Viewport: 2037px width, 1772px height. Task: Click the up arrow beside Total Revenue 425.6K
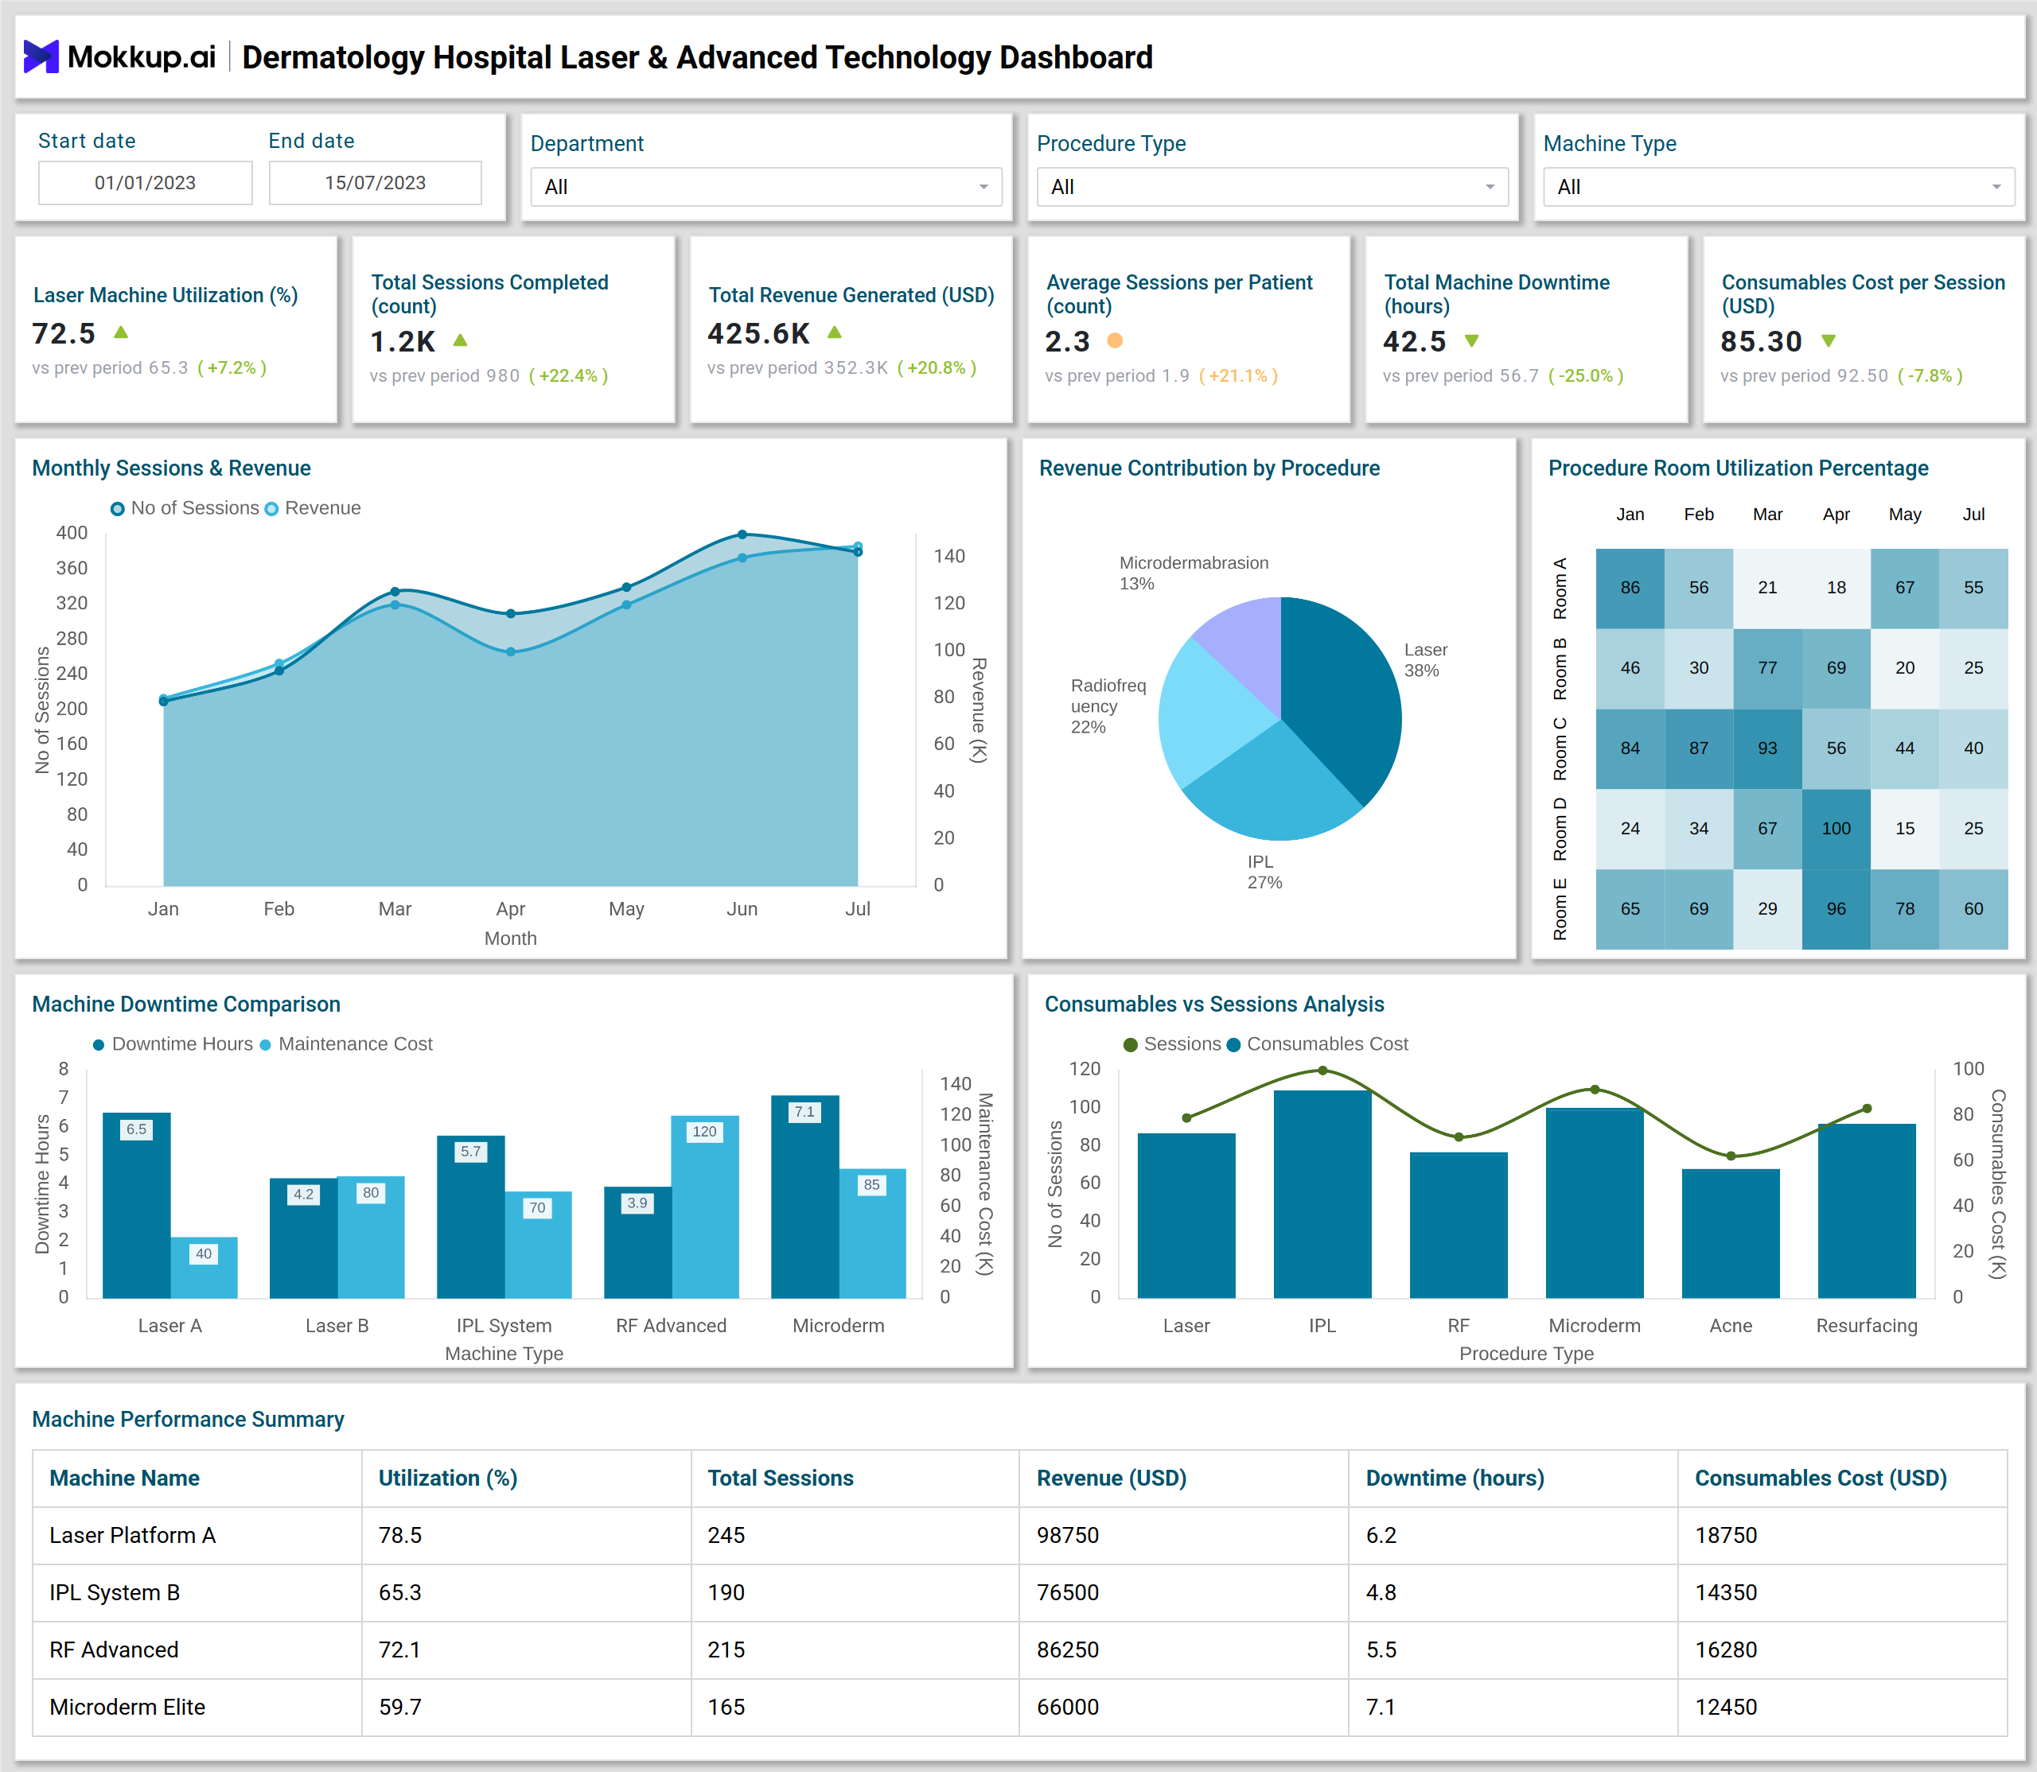834,332
